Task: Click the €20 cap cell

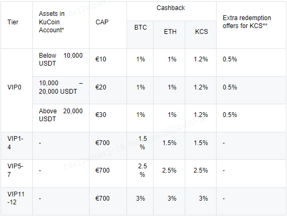Action: pos(108,90)
